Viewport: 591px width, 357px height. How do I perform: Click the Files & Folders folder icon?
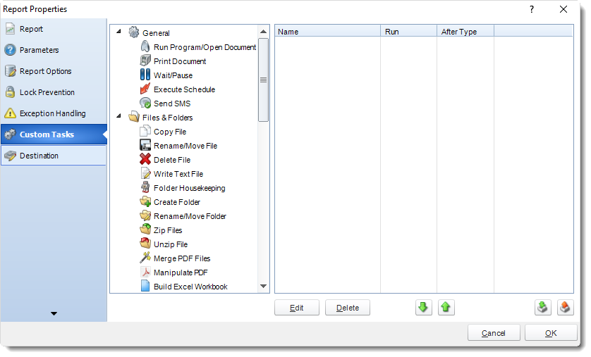tap(134, 117)
